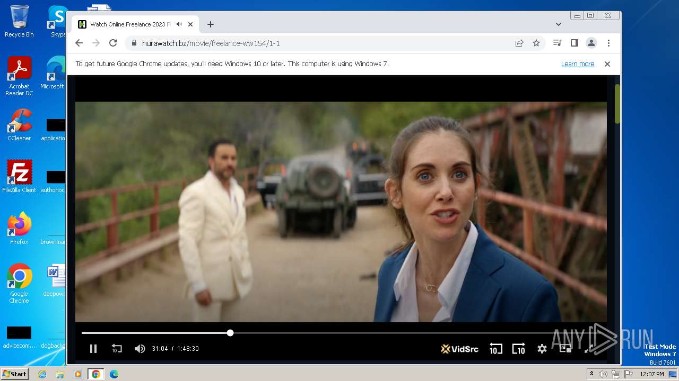Bookmark this tab with the star

tap(536, 43)
